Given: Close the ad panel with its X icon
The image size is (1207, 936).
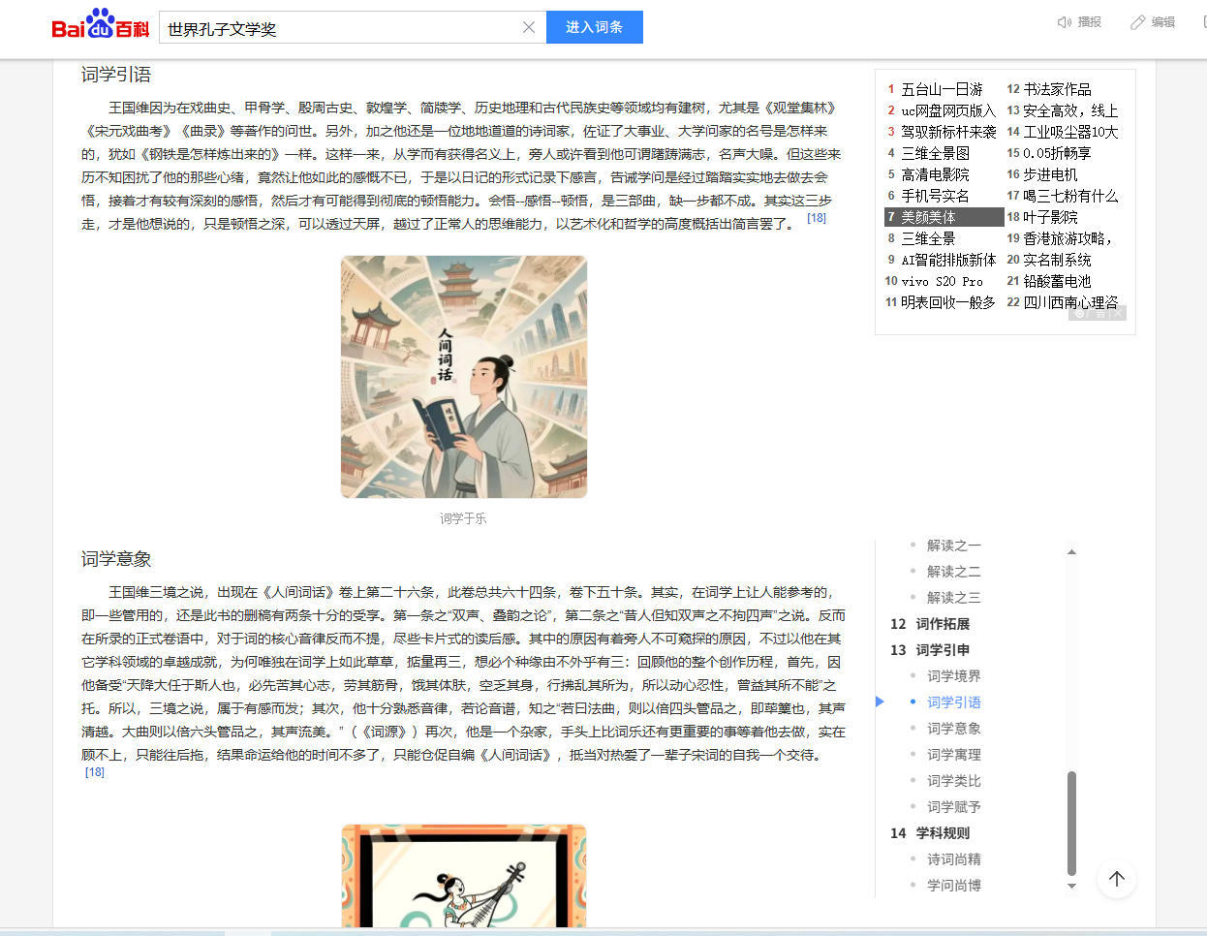Looking at the screenshot, I should (x=1117, y=314).
